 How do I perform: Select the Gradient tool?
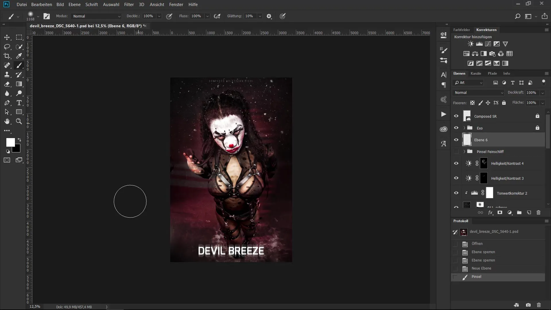[19, 84]
